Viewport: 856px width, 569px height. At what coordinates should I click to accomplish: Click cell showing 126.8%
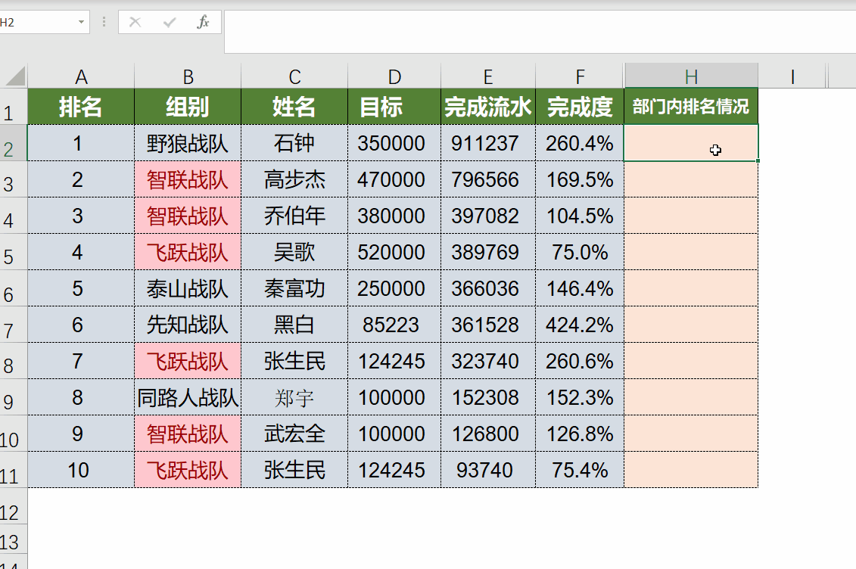580,434
